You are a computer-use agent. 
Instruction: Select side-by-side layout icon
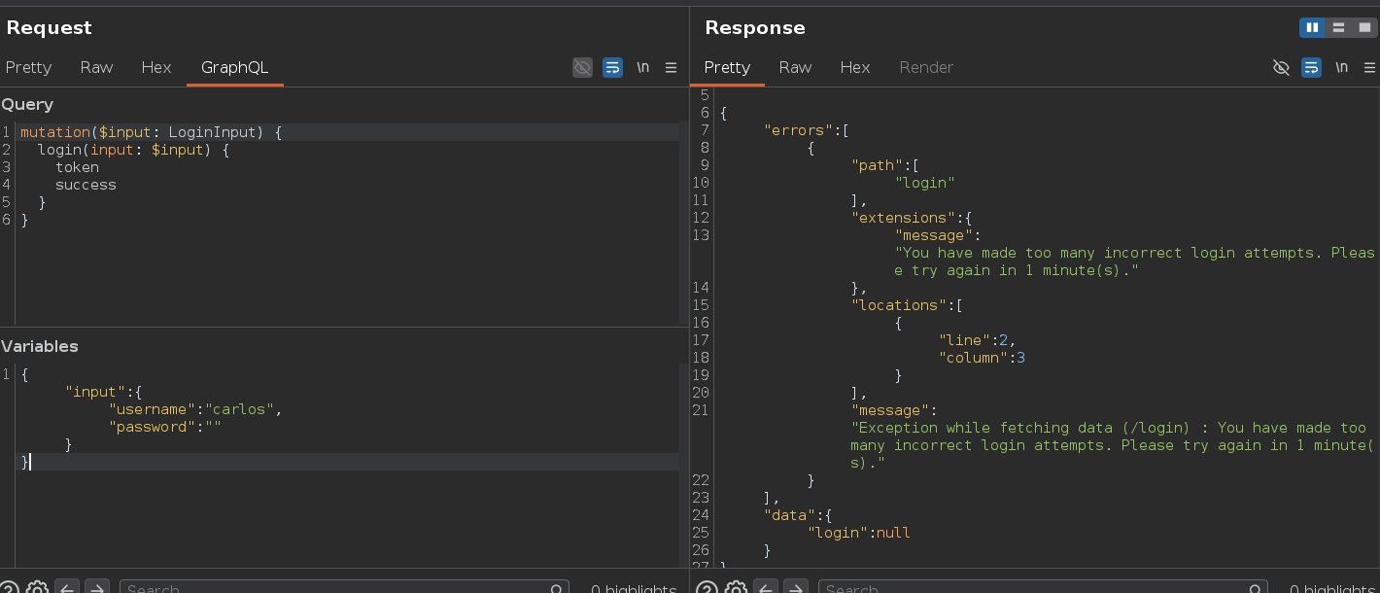click(1312, 27)
